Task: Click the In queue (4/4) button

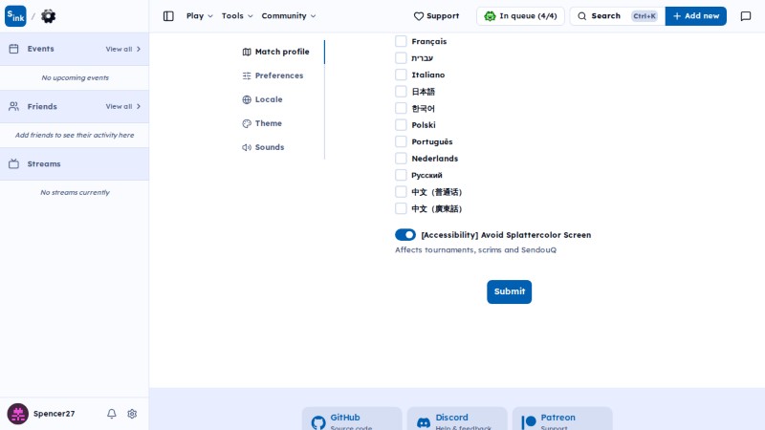Action: click(x=520, y=16)
